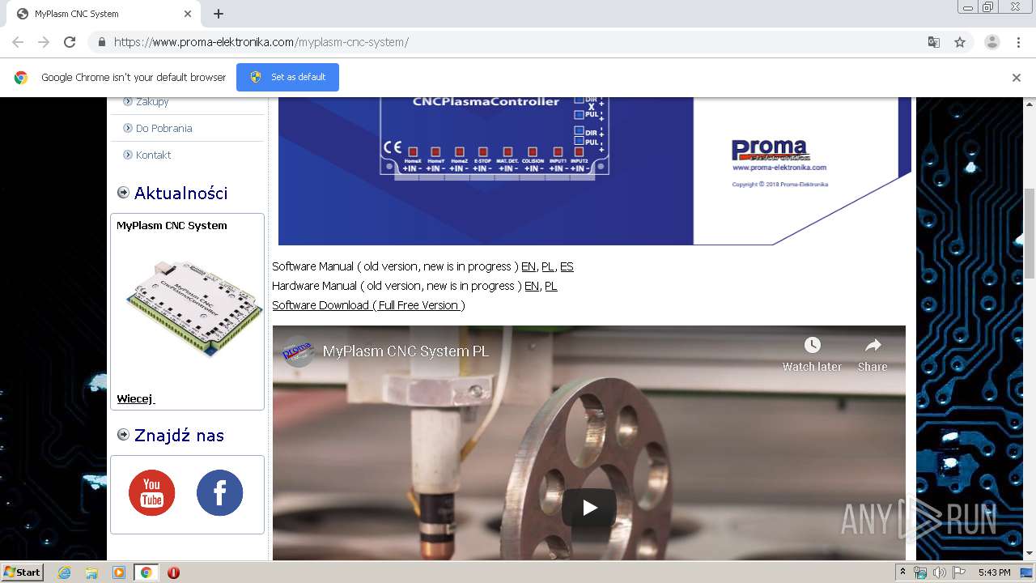Click the volume speaker tray icon
The height and width of the screenshot is (583, 1036).
click(940, 572)
